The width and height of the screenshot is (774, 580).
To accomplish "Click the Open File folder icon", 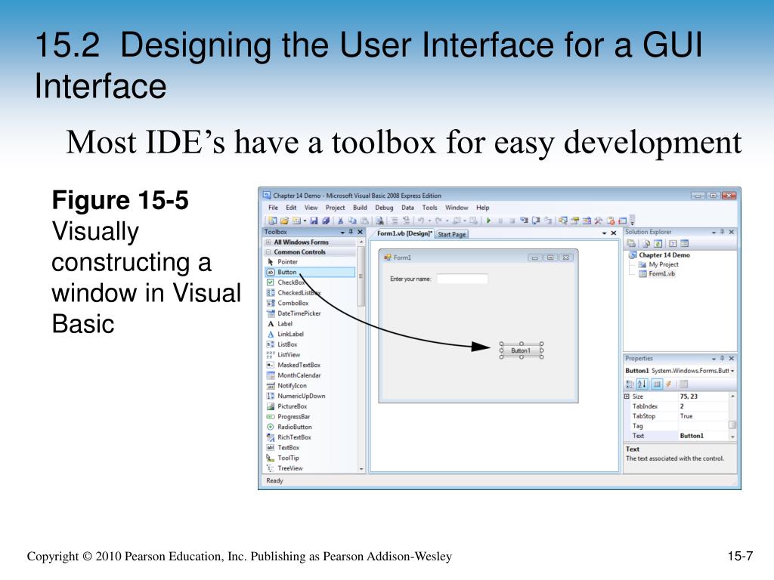I will point(284,221).
